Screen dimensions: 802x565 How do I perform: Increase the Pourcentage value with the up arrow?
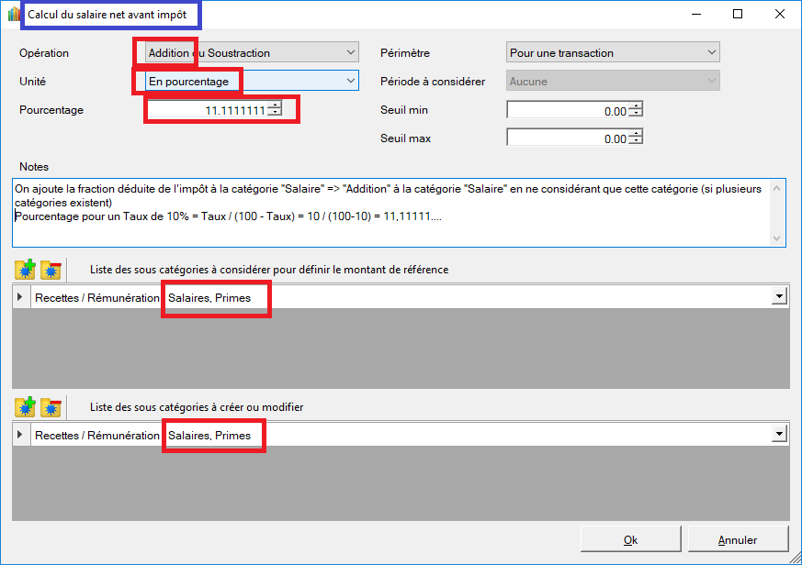tap(274, 106)
